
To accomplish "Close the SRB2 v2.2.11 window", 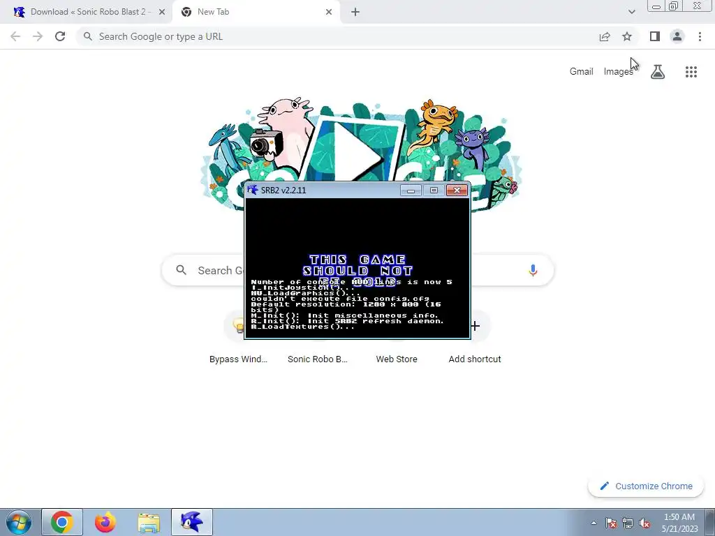I will 457,190.
